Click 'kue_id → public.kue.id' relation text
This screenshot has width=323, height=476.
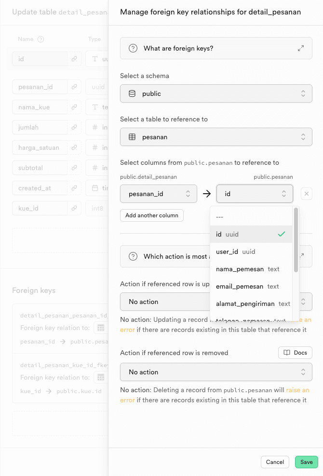(61, 391)
